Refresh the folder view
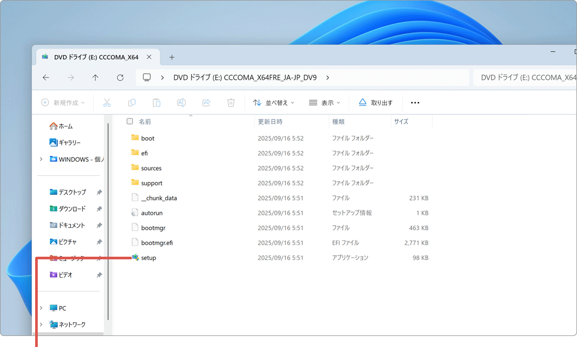577x347 pixels. (120, 77)
